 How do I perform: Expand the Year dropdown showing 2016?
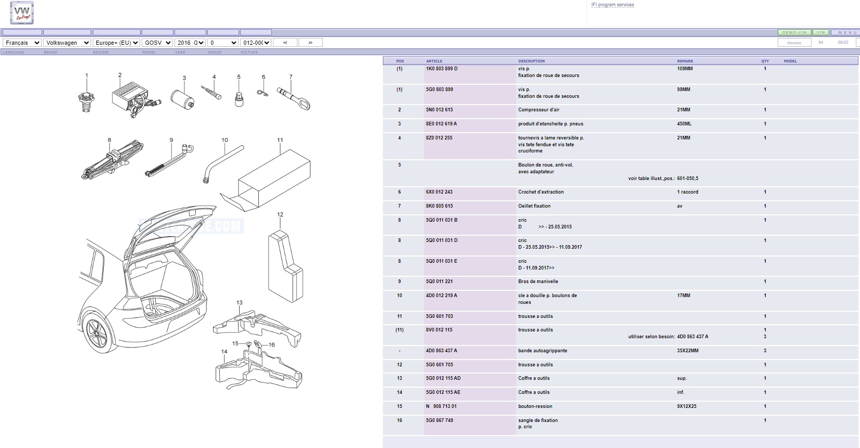(190, 43)
